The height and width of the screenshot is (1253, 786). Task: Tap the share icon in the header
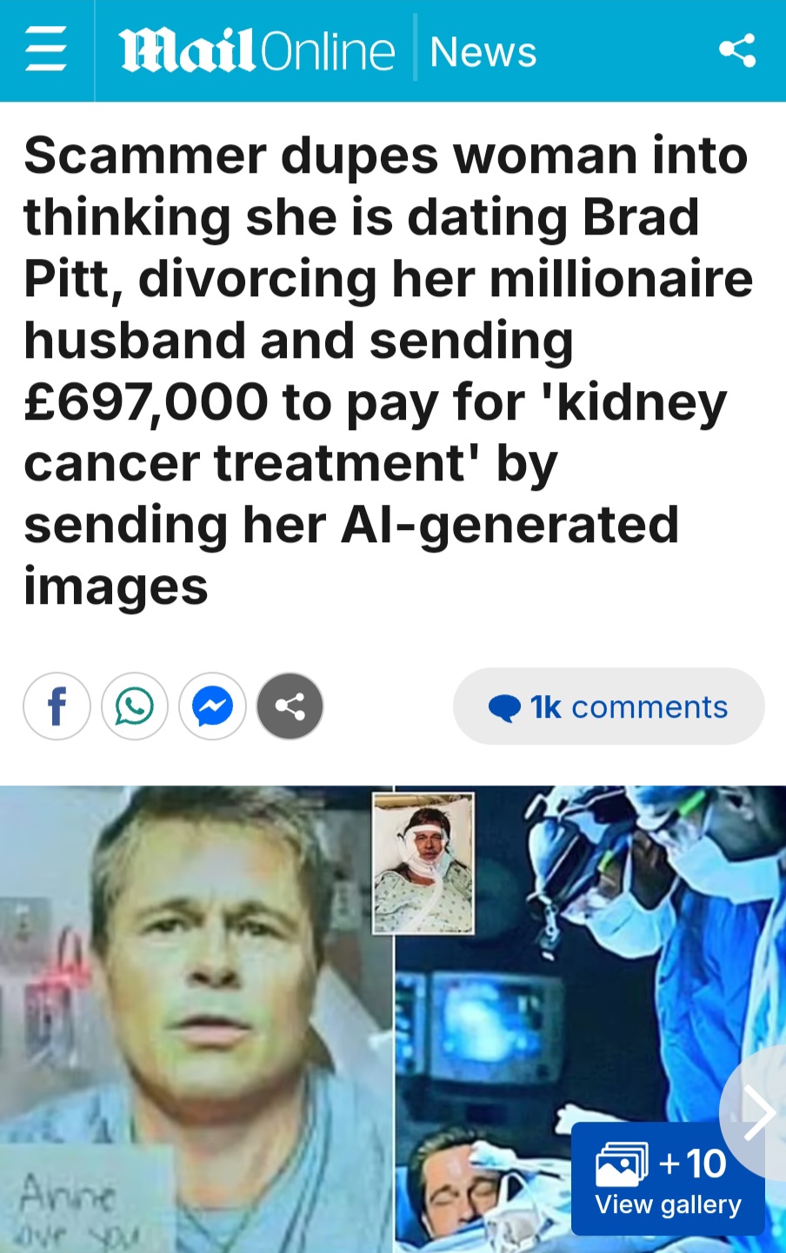click(x=737, y=50)
